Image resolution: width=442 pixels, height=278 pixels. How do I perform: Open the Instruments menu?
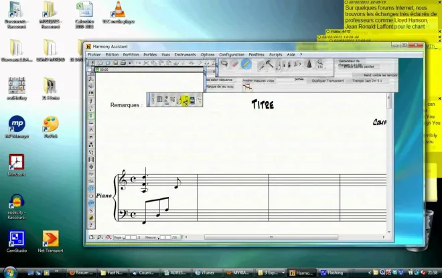pyautogui.click(x=185, y=55)
